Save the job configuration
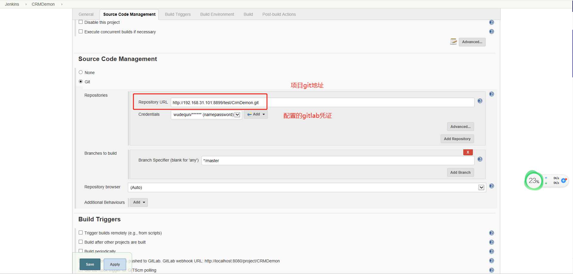 (x=90, y=264)
